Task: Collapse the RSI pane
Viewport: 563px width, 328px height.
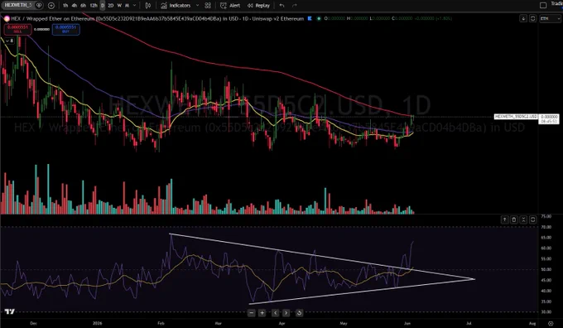Action: point(523,219)
